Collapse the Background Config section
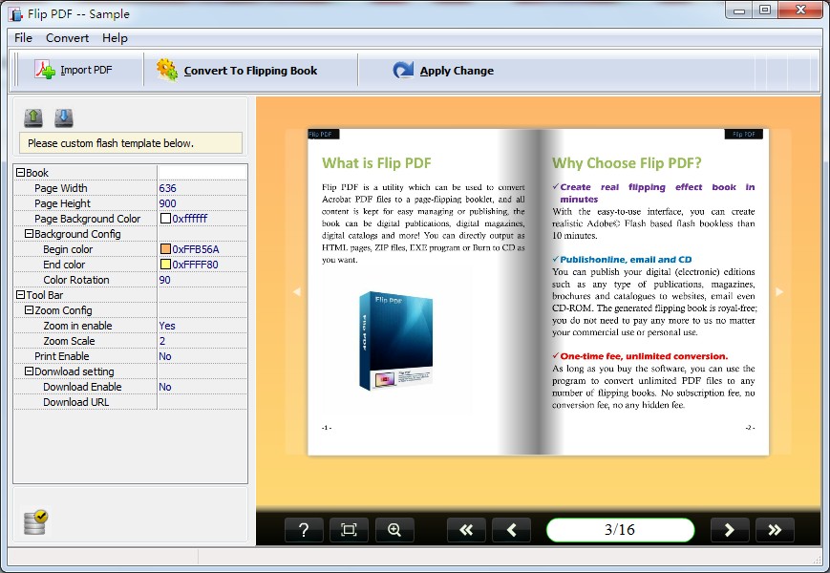The height and width of the screenshot is (573, 830). click(29, 233)
